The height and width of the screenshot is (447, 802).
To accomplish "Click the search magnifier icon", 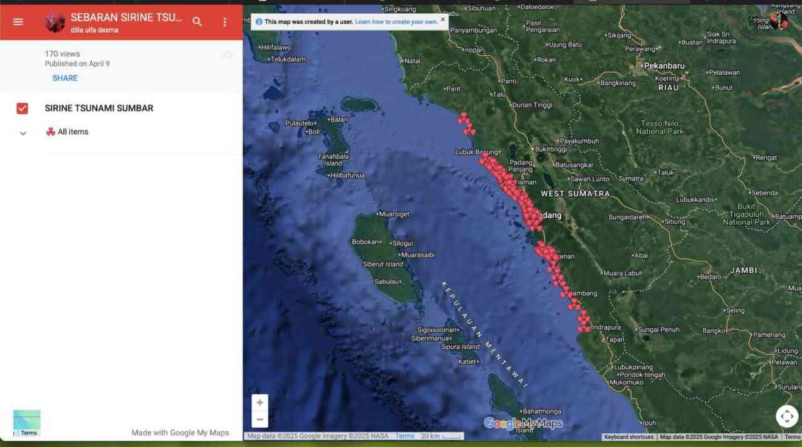I will (197, 22).
